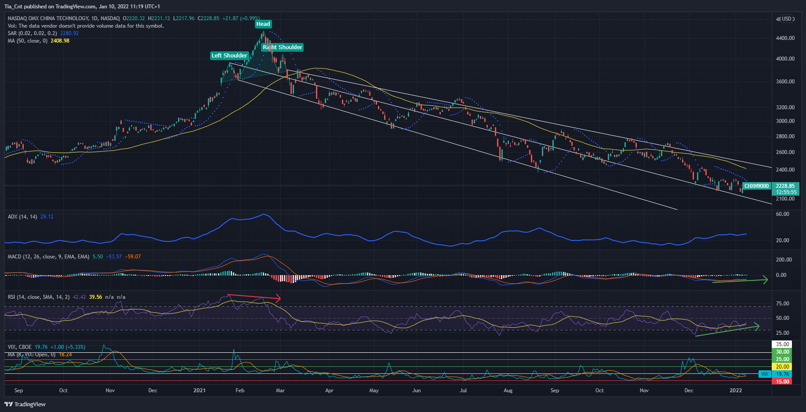Click the VIX MA value 18.24
Viewport: 806px width, 412px height.
point(65,355)
